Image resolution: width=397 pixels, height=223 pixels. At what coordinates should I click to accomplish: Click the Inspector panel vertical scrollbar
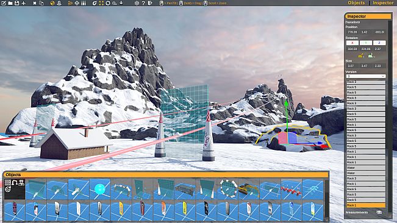coord(390,116)
